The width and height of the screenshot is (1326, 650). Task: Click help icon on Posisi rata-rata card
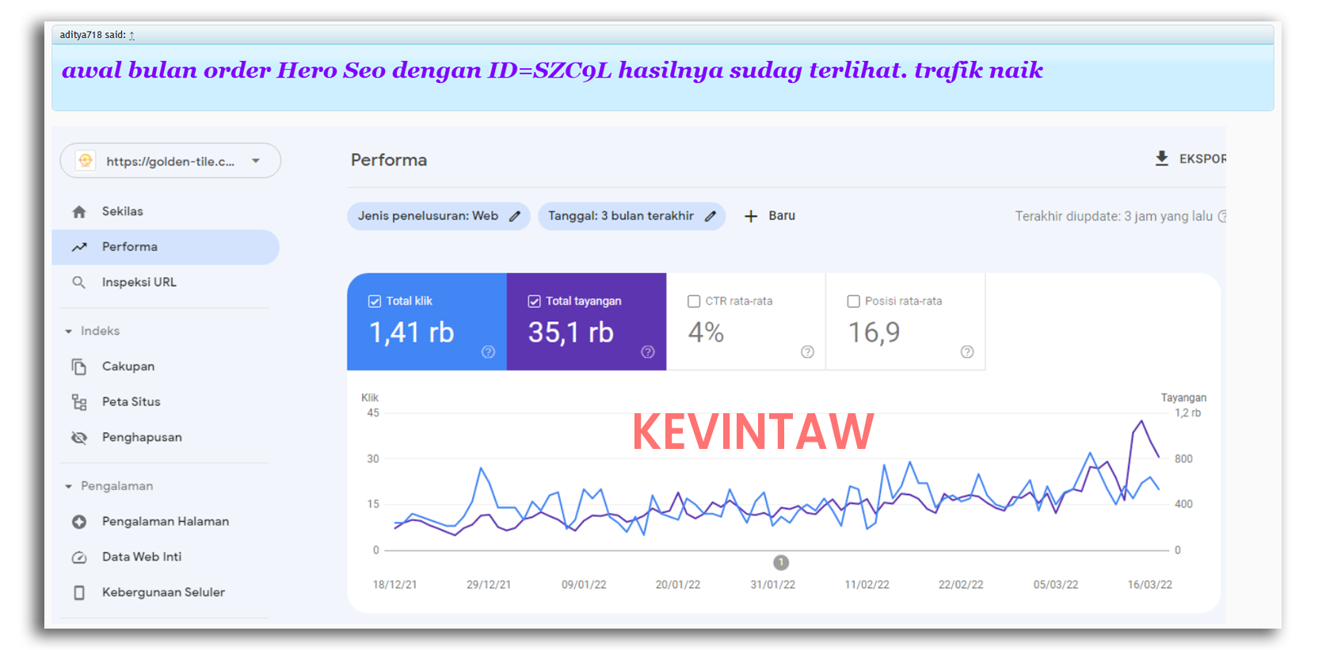[967, 352]
